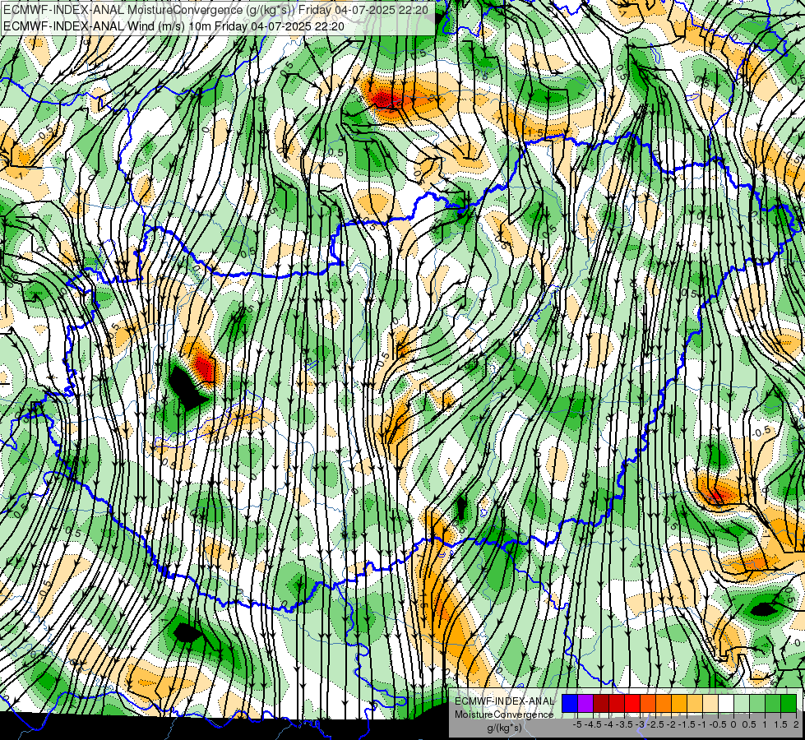The height and width of the screenshot is (740, 805).
Task: Click the large black blob beside the red patch
Action: [x=187, y=387]
